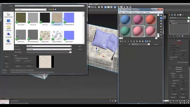Image resolution: width=190 pixels, height=107 pixels.
Task: Select the blue material sample sphere
Action: 125,20
